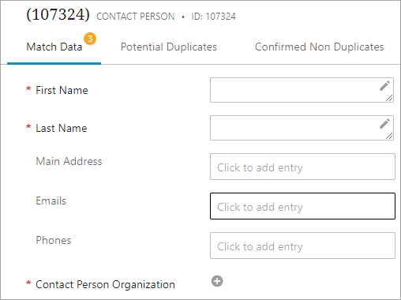This screenshot has height=300, width=401.
Task: Click the Emails field label
Action: click(51, 201)
